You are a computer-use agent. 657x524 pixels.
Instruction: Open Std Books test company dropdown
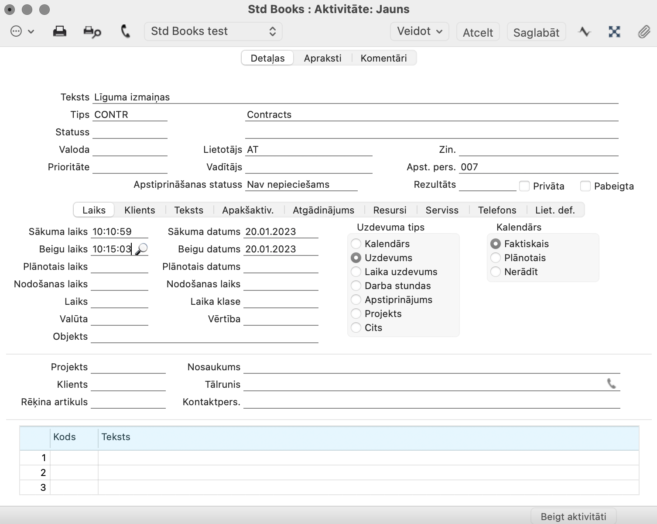point(213,31)
